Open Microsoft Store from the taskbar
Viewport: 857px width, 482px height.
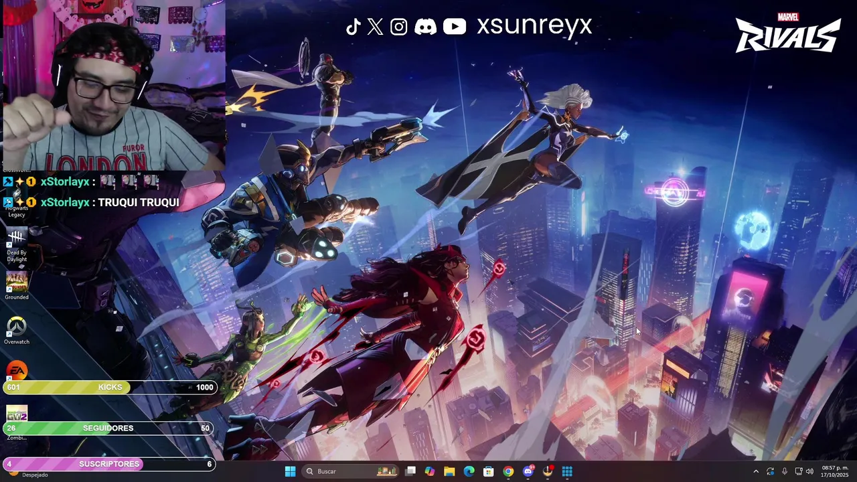(x=489, y=471)
